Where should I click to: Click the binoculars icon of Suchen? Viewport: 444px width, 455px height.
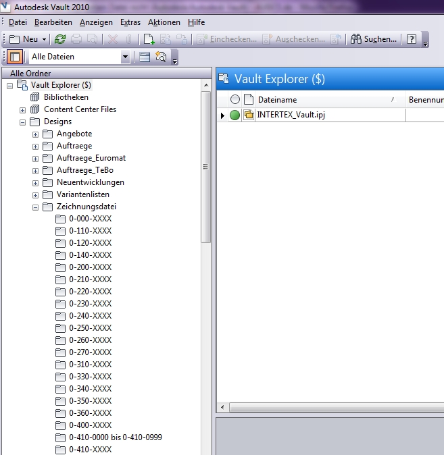tap(356, 39)
